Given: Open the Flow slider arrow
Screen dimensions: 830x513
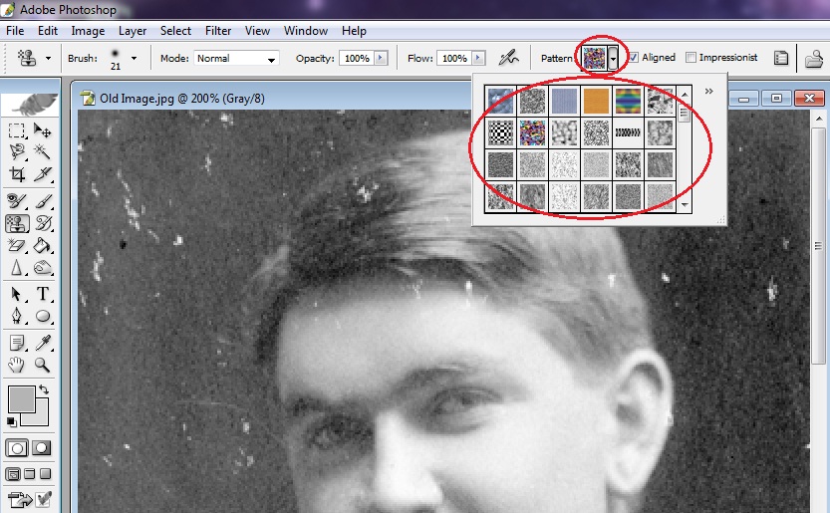Looking at the screenshot, I should (x=478, y=58).
